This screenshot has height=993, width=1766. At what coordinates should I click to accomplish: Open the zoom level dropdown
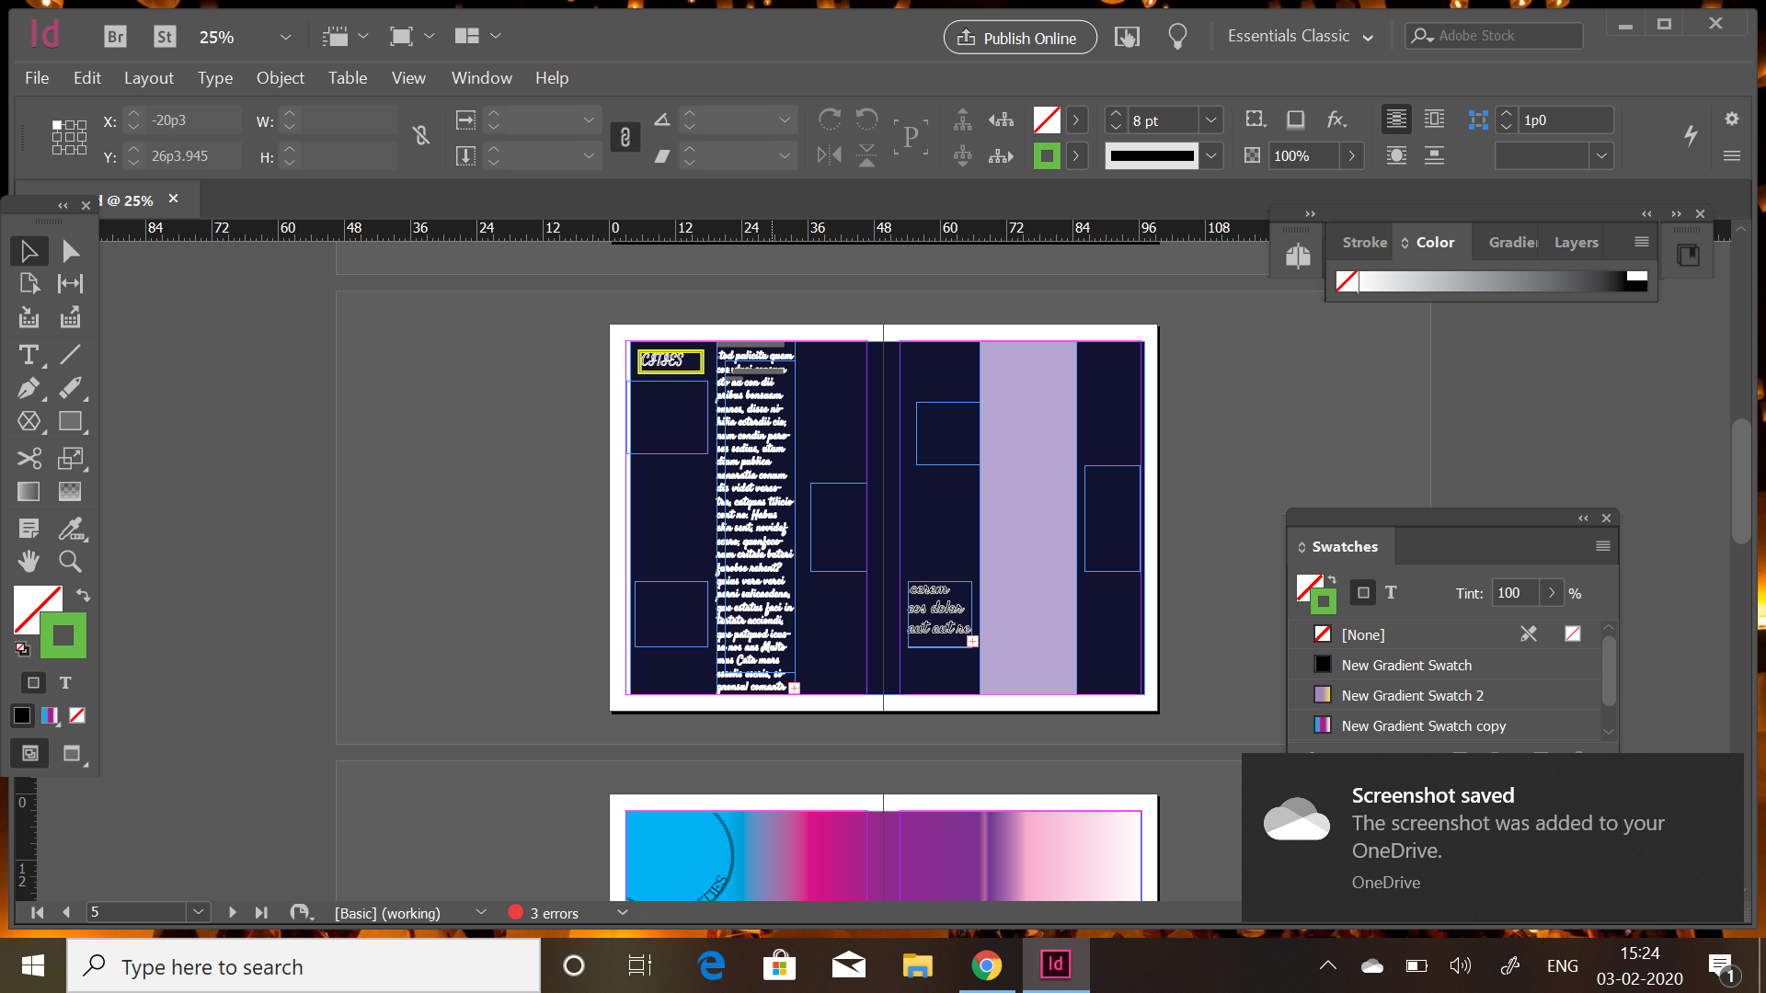click(x=285, y=37)
